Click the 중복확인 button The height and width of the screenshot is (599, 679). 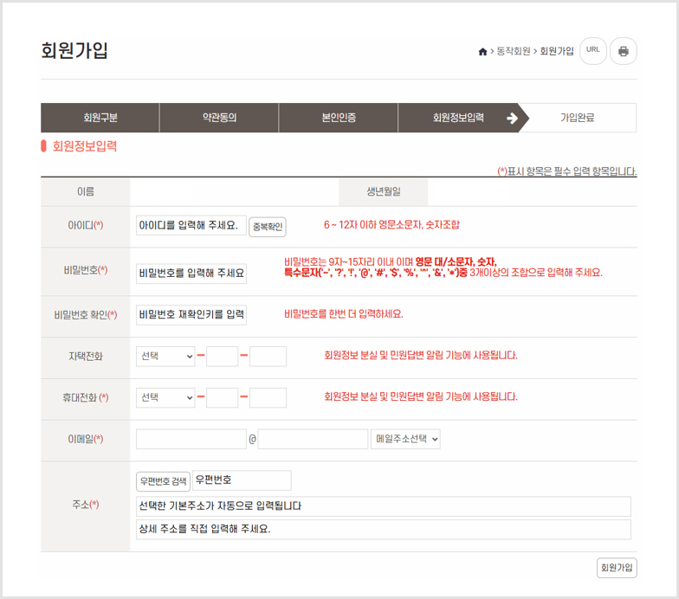268,227
